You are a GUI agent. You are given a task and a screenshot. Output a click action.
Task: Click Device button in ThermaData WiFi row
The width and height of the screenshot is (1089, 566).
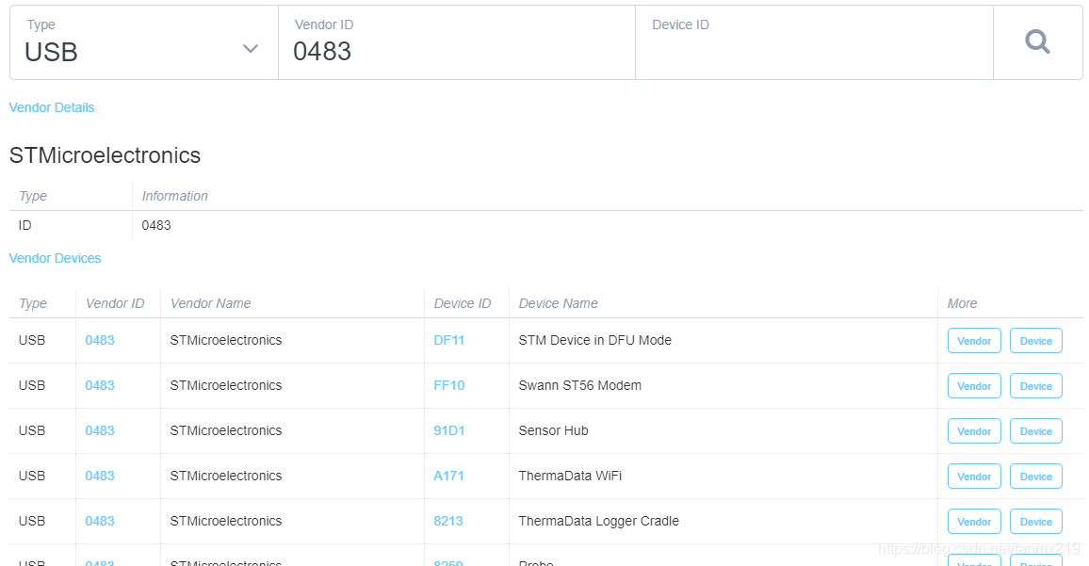(1035, 476)
